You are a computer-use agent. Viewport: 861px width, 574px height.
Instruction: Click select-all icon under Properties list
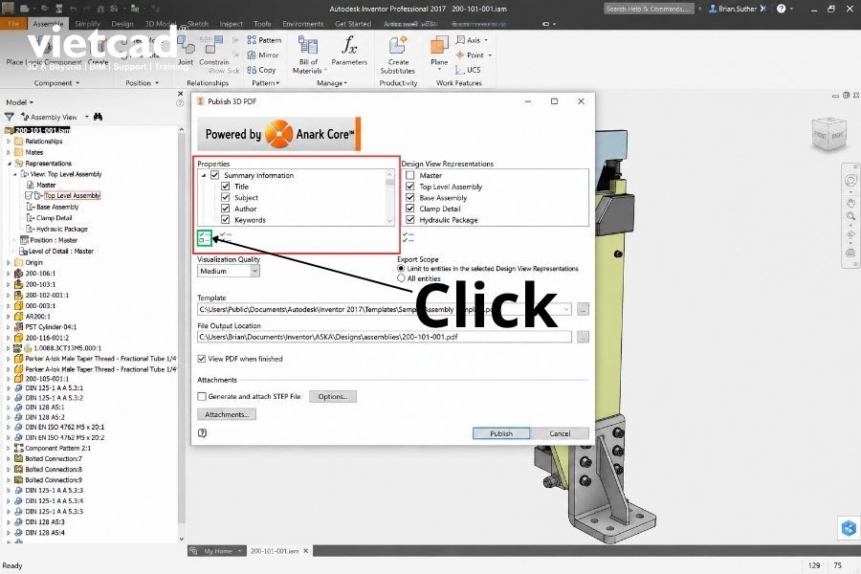tap(205, 237)
